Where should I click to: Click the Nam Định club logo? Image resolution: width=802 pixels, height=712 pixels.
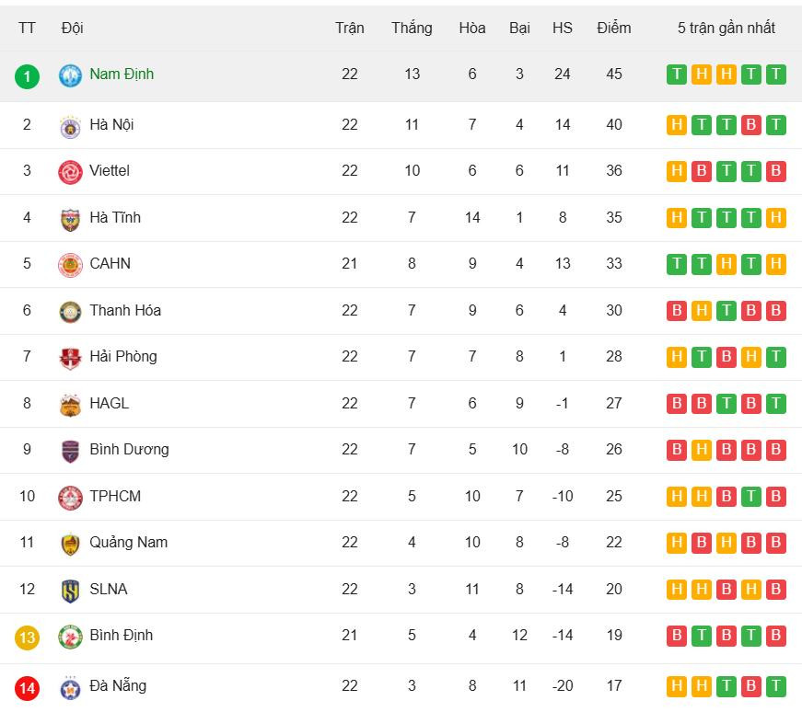click(70, 75)
